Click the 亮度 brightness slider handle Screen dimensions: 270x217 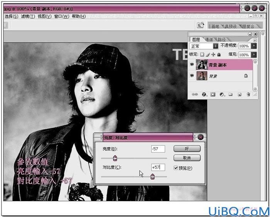pyautogui.click(x=115, y=158)
